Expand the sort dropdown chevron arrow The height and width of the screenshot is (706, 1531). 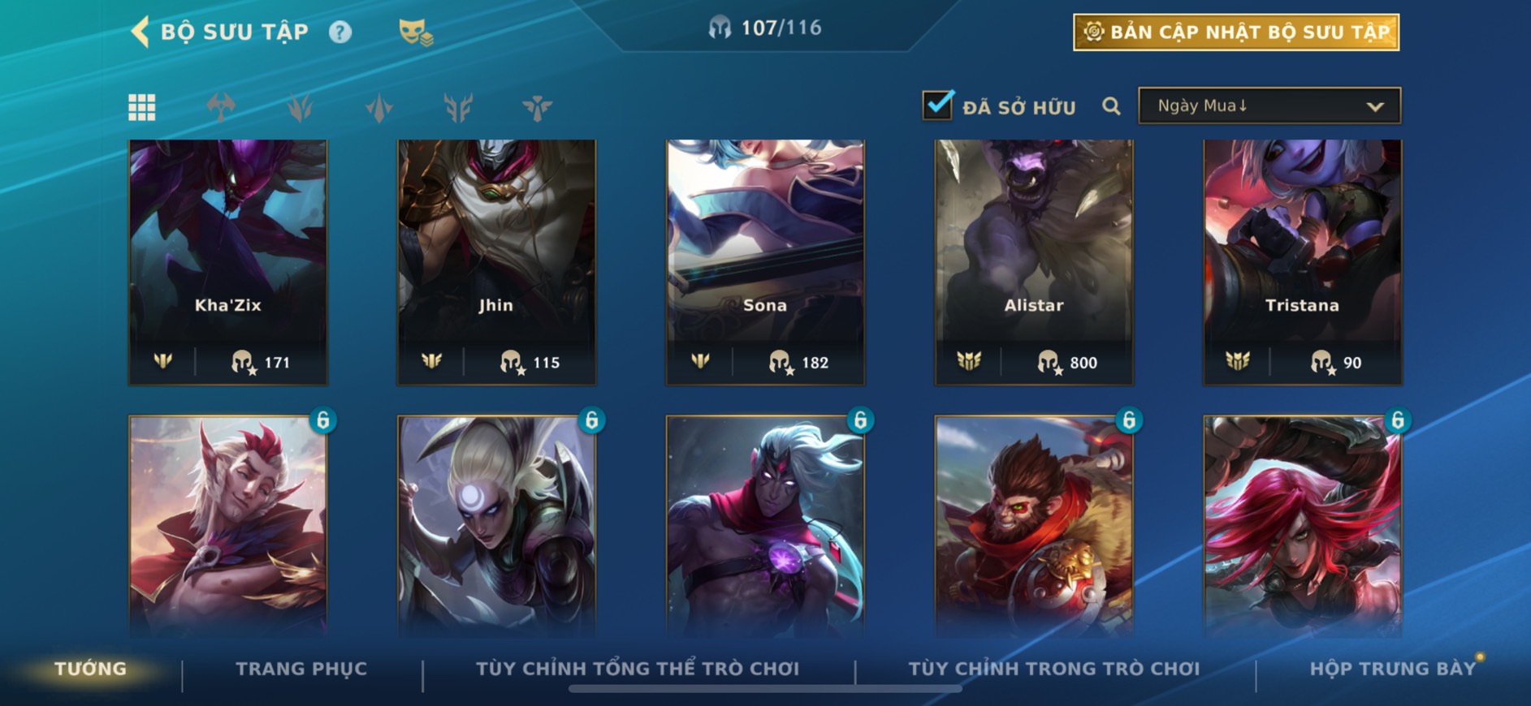[1374, 106]
